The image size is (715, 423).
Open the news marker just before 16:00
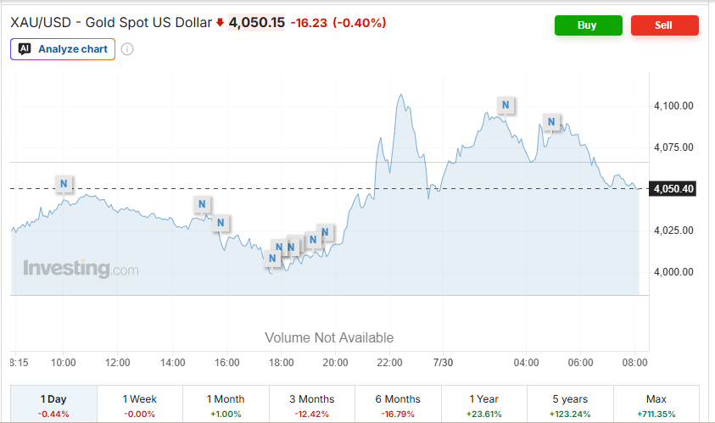[x=221, y=223]
